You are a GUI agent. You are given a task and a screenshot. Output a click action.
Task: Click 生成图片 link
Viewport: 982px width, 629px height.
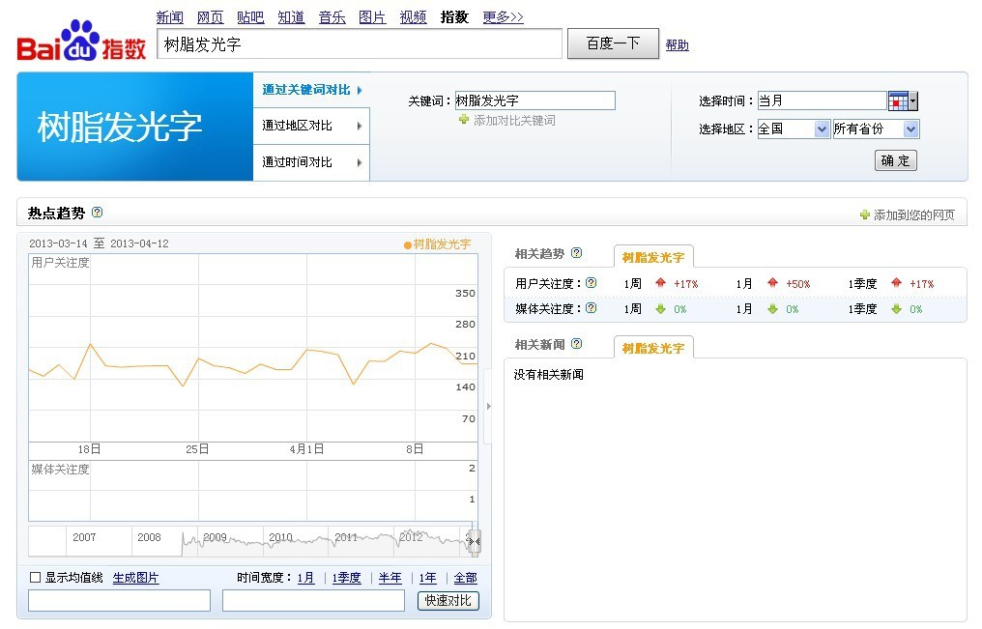[x=135, y=578]
